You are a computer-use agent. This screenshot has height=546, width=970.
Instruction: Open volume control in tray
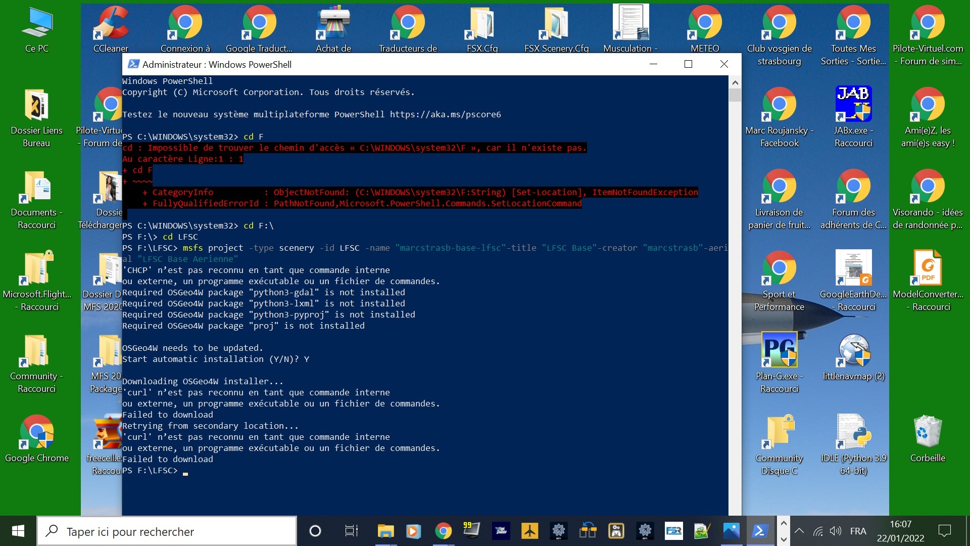point(836,531)
